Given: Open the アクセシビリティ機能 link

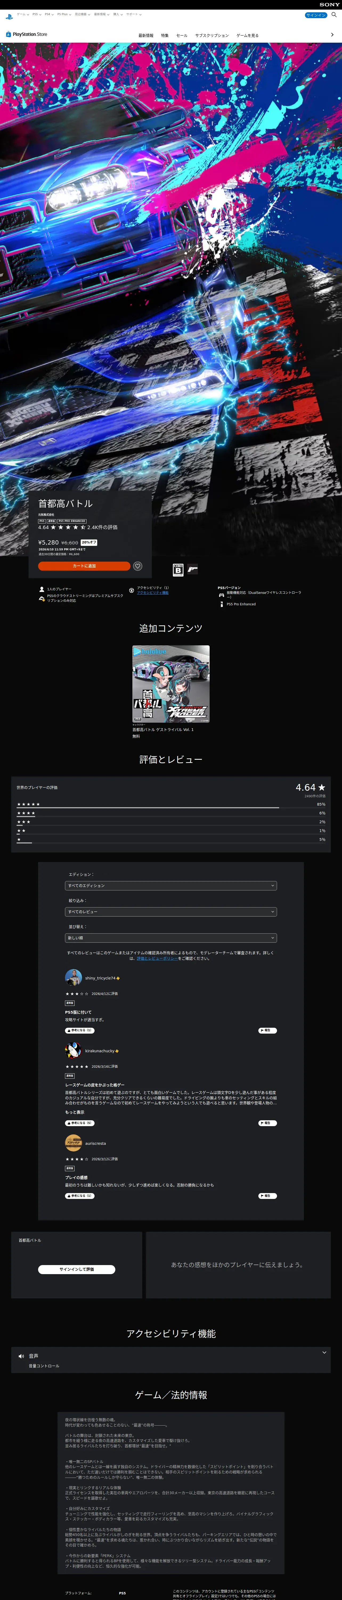Looking at the screenshot, I should tap(153, 593).
